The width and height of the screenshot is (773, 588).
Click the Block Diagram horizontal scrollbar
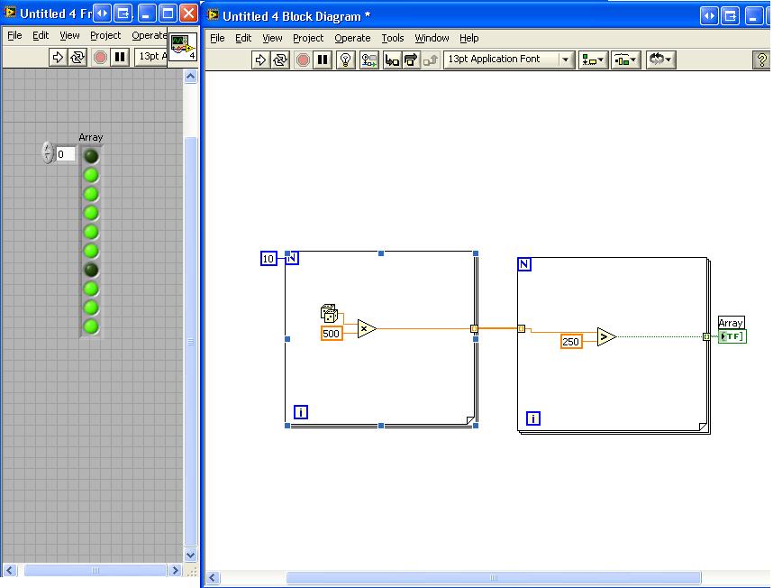(x=493, y=578)
